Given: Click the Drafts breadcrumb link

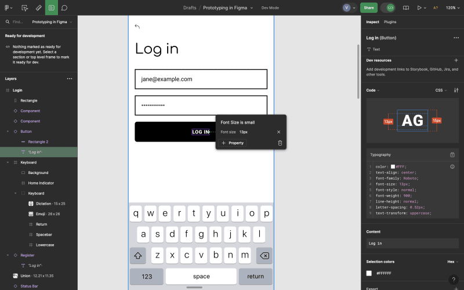Looking at the screenshot, I should tap(190, 8).
